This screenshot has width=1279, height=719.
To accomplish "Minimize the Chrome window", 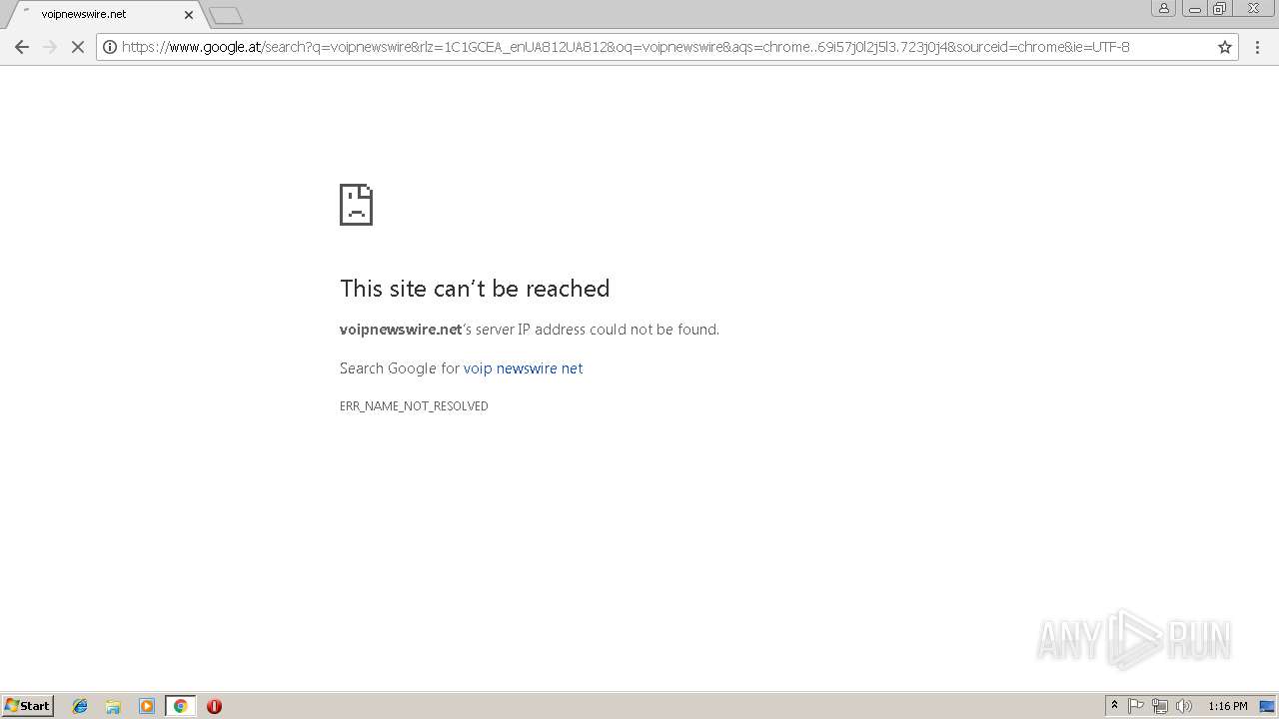I will 1194,8.
